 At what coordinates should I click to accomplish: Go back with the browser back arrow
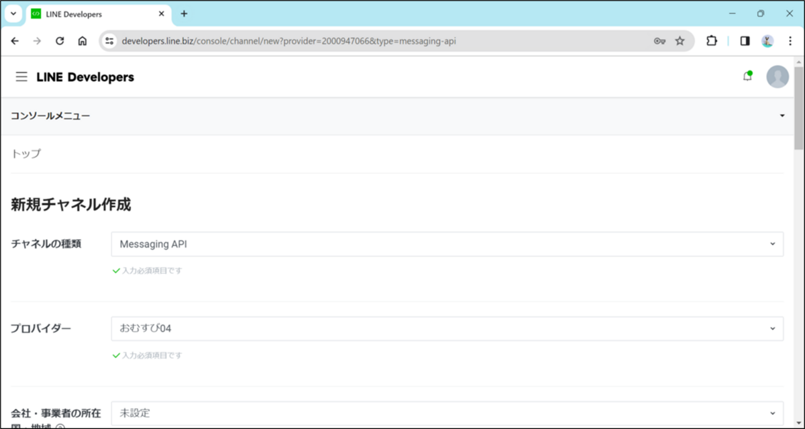pyautogui.click(x=15, y=41)
